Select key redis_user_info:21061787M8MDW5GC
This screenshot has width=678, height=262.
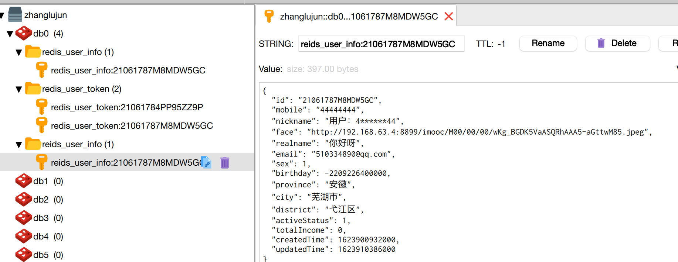tap(128, 70)
